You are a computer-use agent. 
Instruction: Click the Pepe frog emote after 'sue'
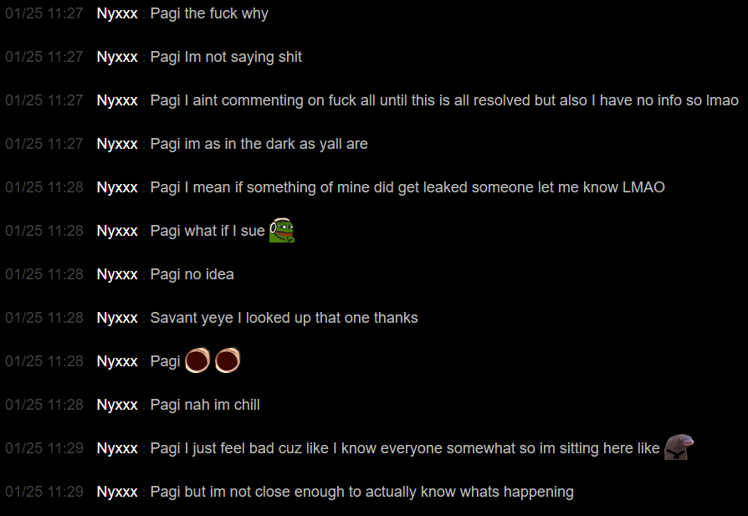coord(282,230)
